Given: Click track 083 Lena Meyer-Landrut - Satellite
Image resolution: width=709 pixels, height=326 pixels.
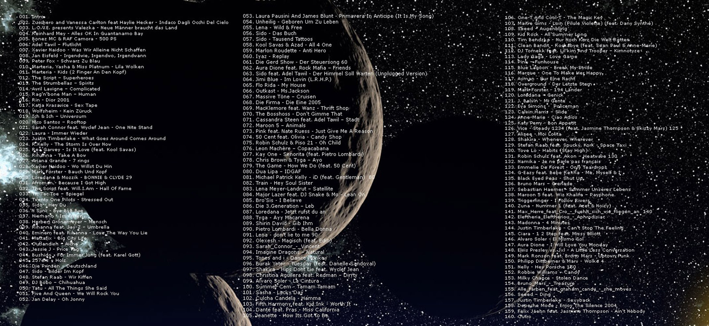Looking at the screenshot, I should (x=288, y=189).
